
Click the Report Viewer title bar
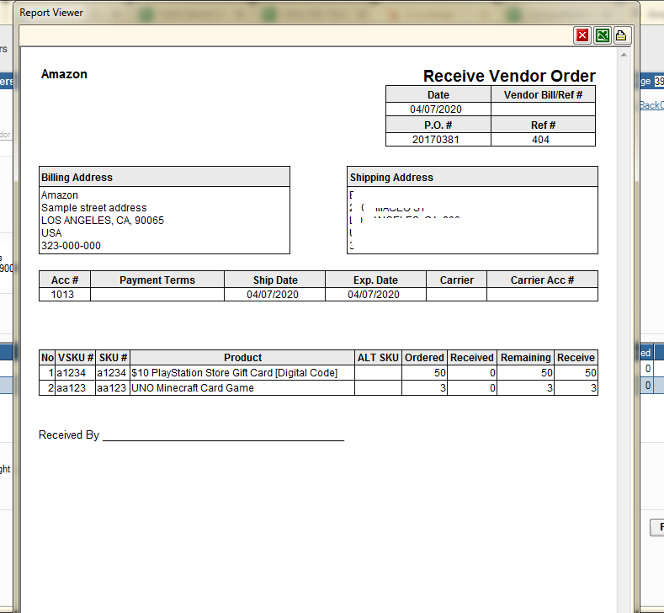coord(252,13)
